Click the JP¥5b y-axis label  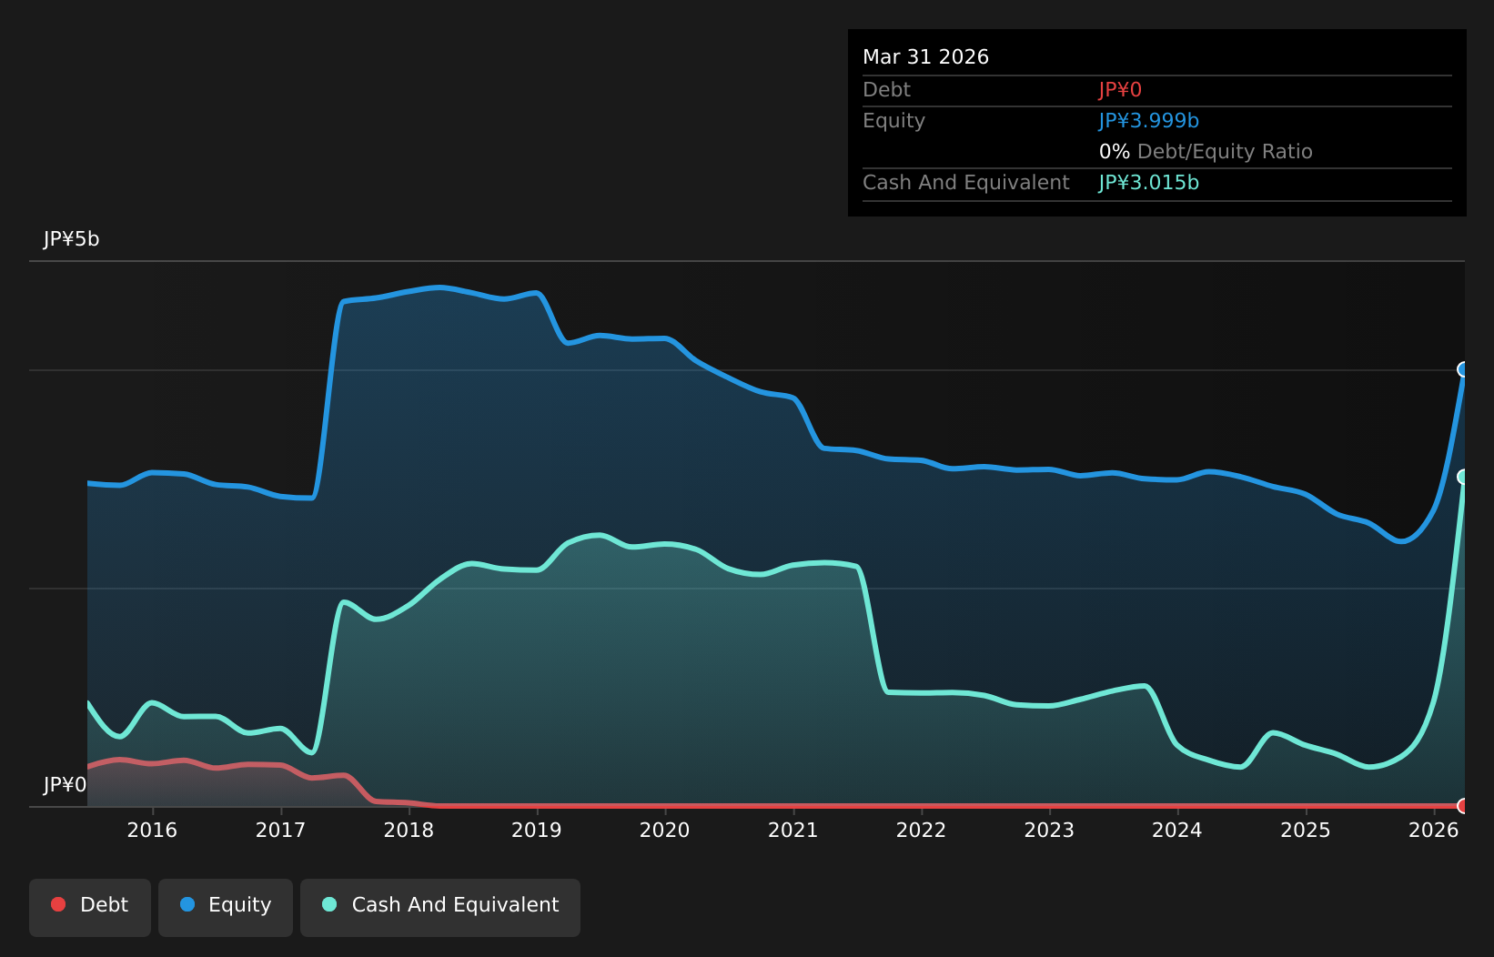click(x=71, y=239)
